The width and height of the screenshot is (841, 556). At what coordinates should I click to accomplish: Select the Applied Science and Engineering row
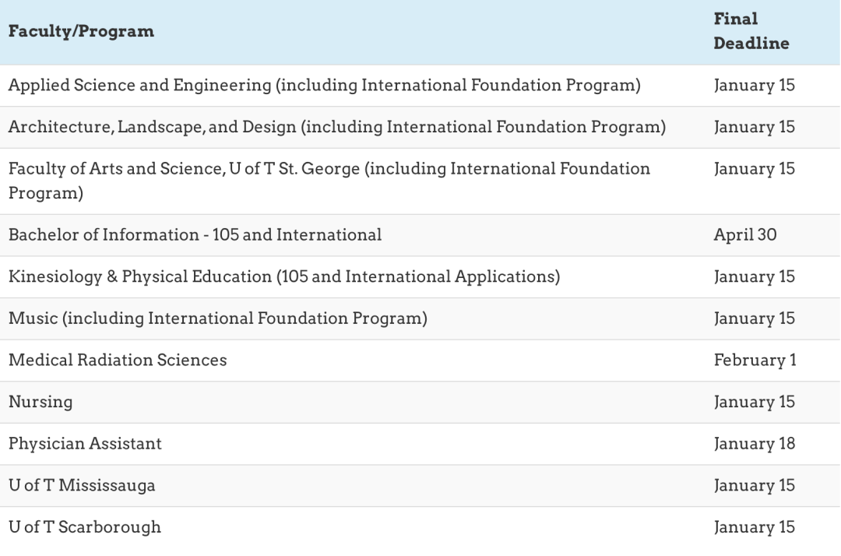tap(324, 86)
